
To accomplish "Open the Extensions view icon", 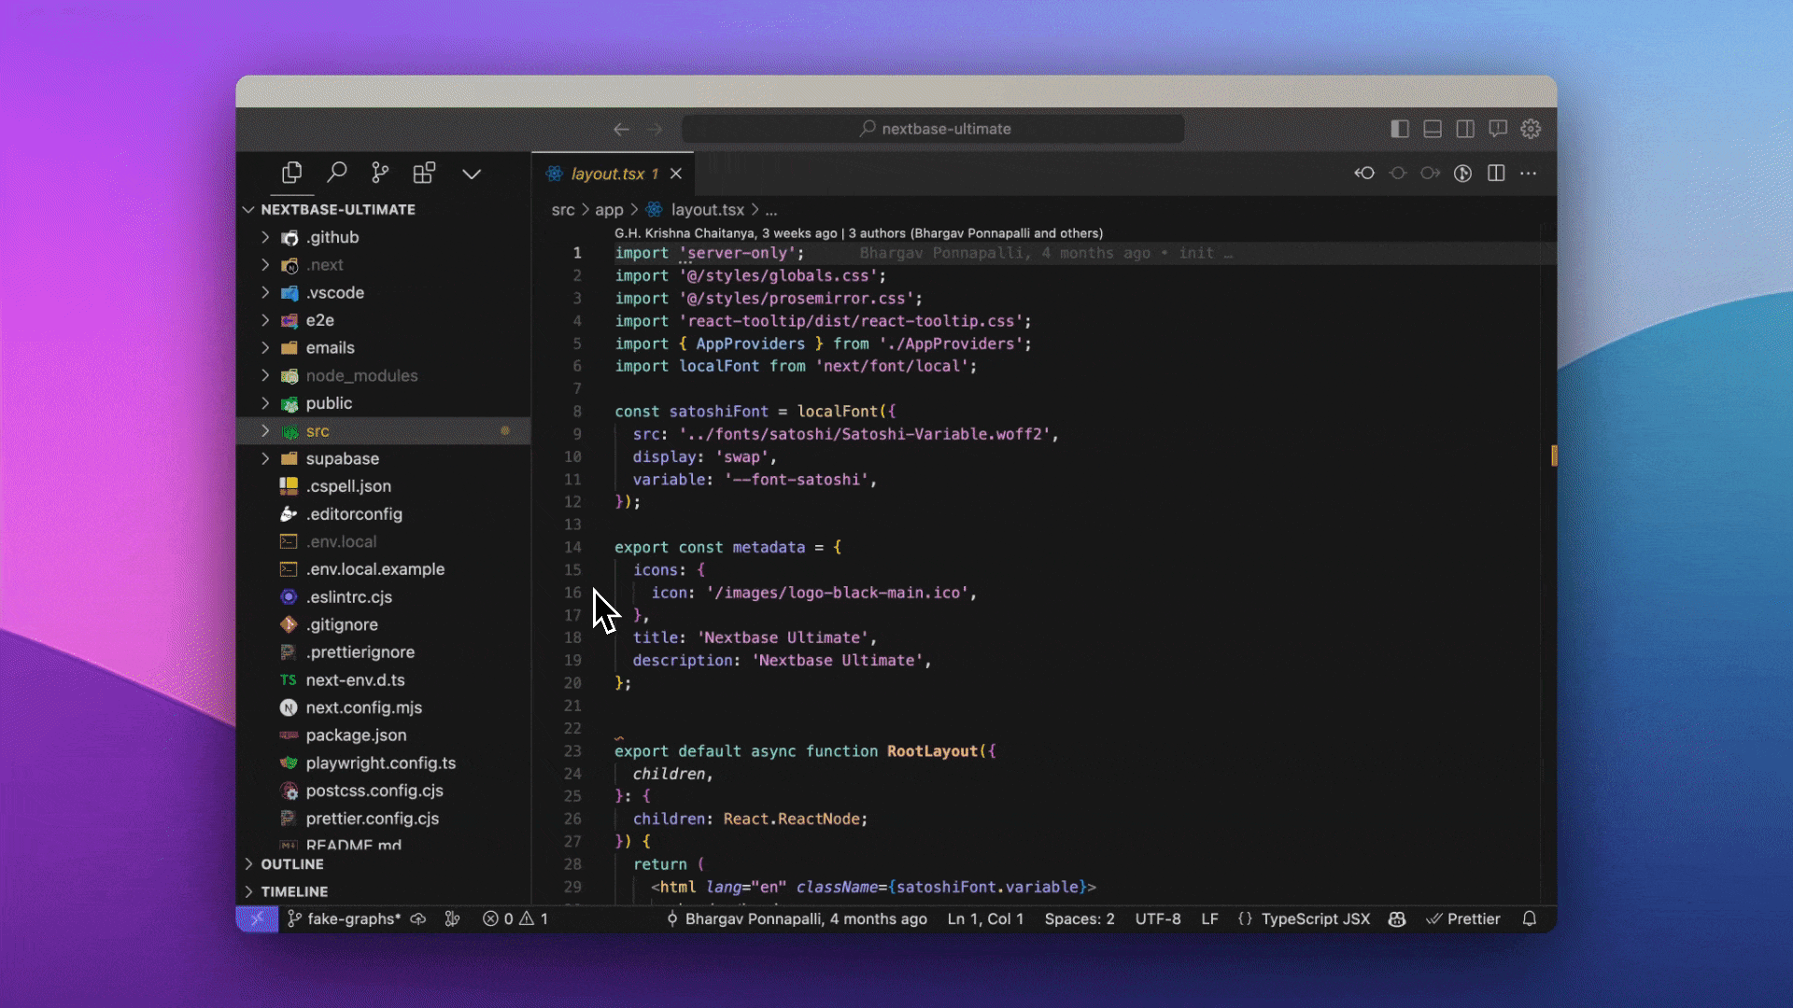I will coord(424,173).
